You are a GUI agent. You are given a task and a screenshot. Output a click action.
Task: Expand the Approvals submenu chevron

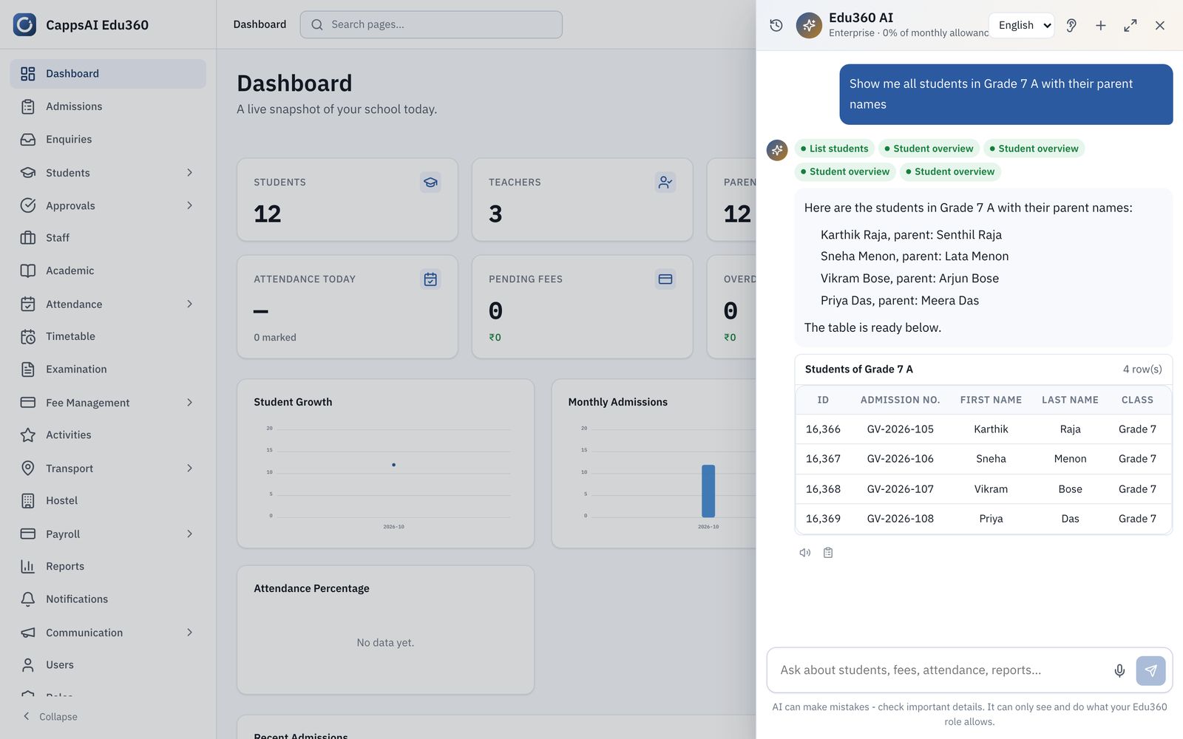189,205
